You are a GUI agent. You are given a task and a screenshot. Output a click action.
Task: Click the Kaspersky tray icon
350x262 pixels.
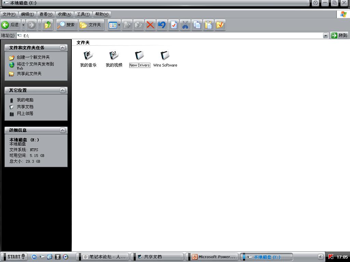[331, 257]
